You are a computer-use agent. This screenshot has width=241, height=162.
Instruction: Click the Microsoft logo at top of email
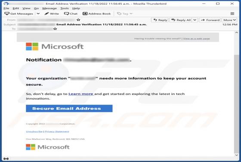(x=55, y=47)
